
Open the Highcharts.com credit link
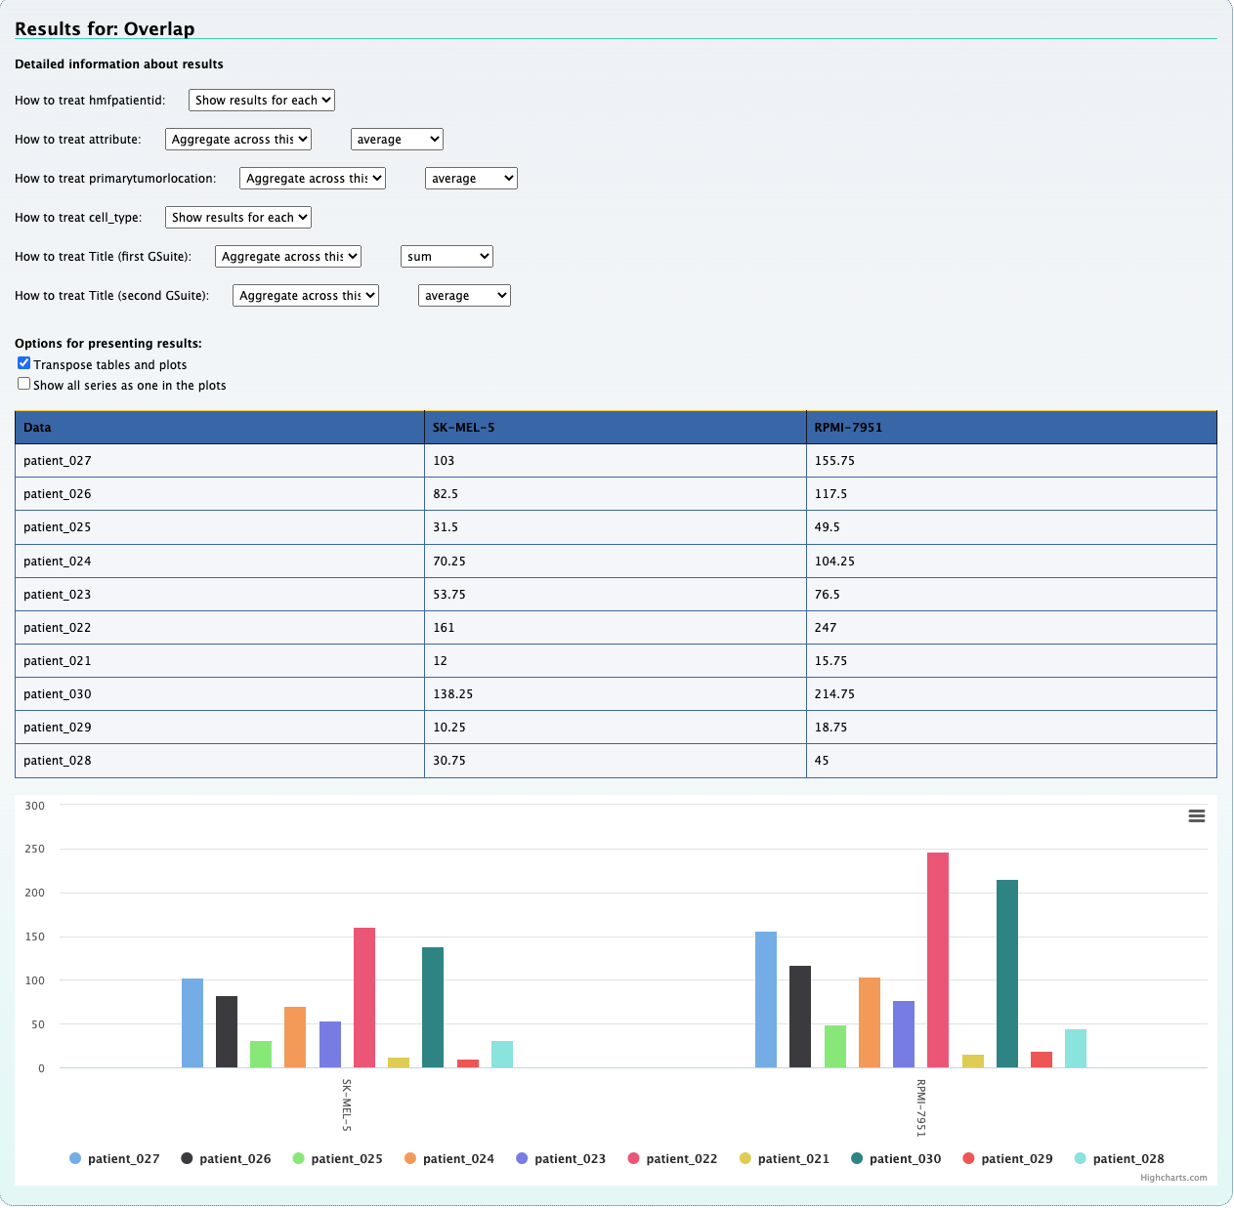pyautogui.click(x=1172, y=1178)
